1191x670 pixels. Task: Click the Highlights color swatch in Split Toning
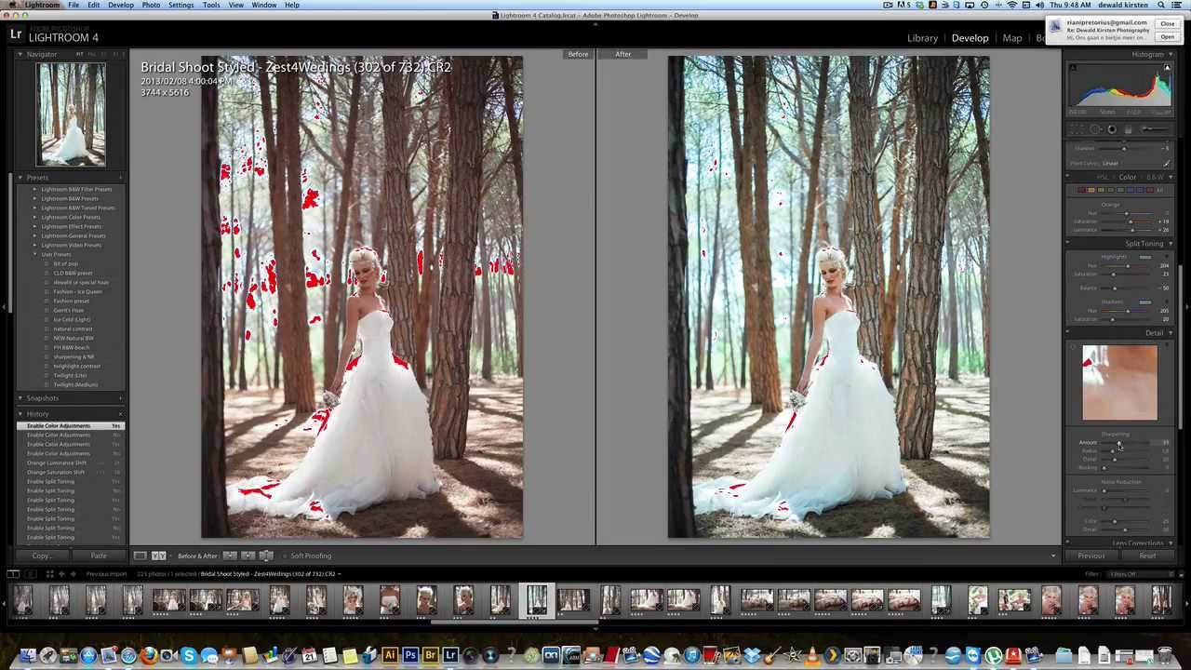pos(1144,257)
